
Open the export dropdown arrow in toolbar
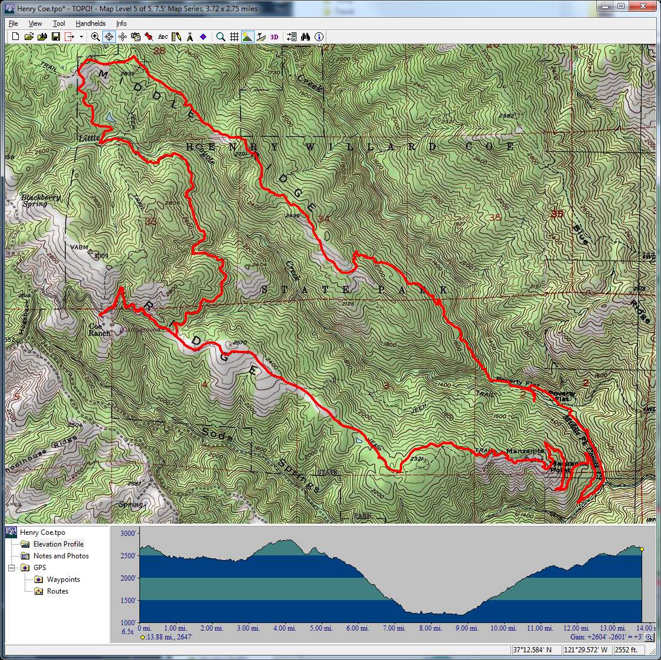[81, 36]
